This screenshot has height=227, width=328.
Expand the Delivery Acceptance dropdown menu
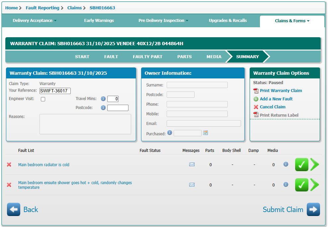pos(35,21)
